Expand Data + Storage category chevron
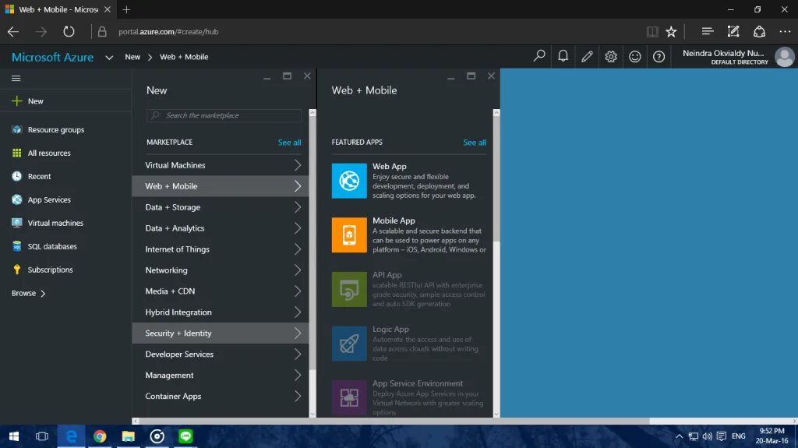The image size is (798, 448). coord(298,207)
